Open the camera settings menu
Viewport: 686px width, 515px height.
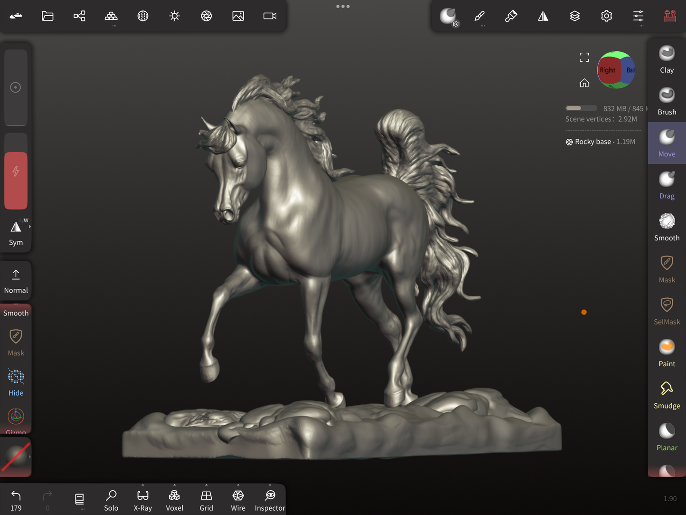(x=270, y=16)
